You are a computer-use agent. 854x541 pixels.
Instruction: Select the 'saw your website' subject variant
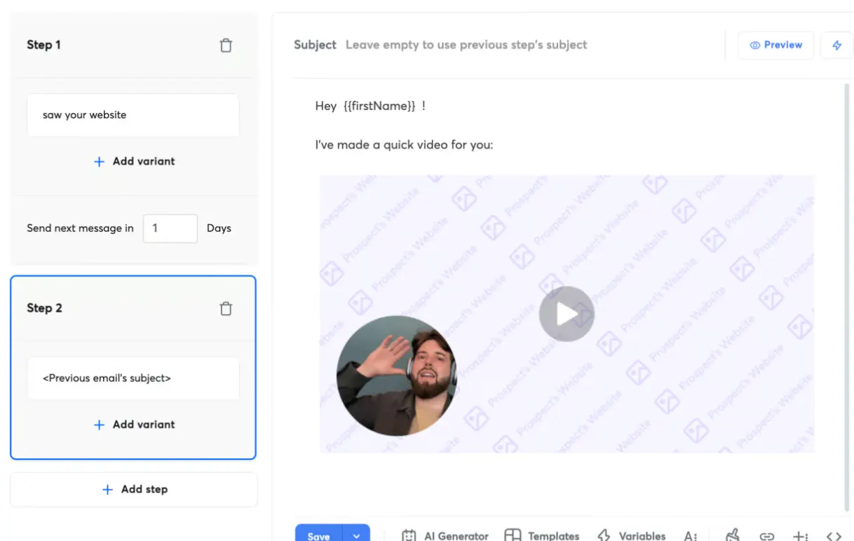[133, 115]
